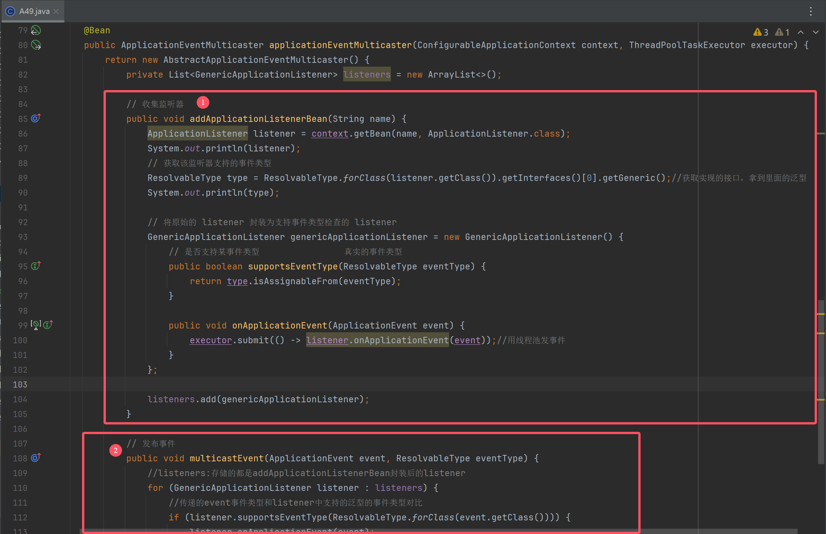Click the '发布事件' comment on line 107
This screenshot has width=826, height=534.
coord(158,444)
